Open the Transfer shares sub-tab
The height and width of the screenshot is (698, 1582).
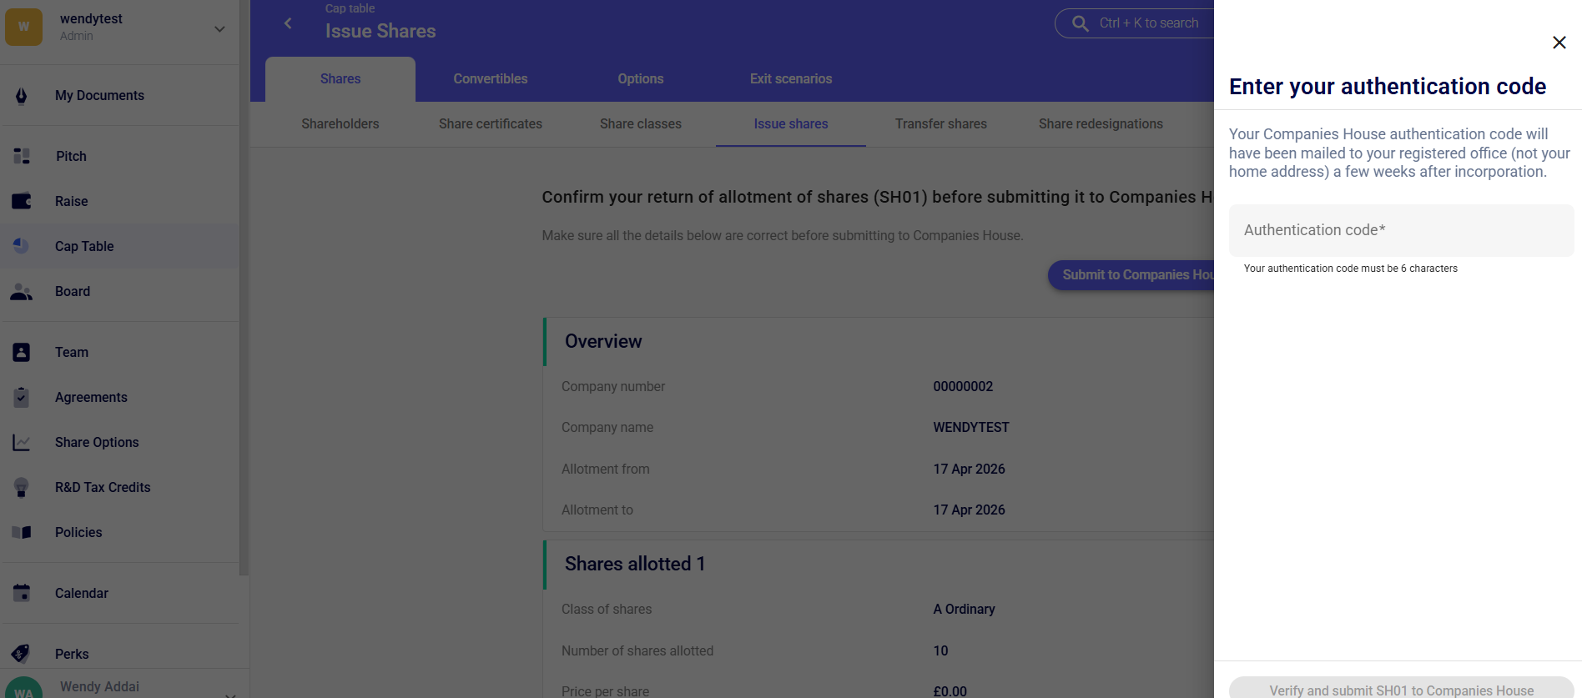(940, 124)
